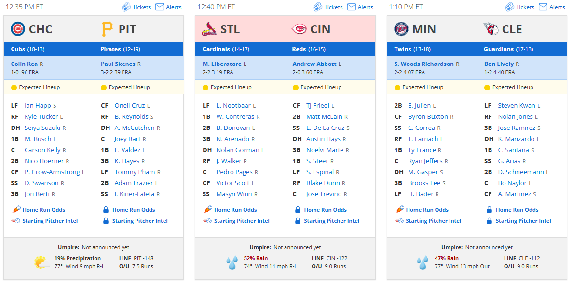Click the Reds logo icon
The width and height of the screenshot is (573, 282).
299,29
